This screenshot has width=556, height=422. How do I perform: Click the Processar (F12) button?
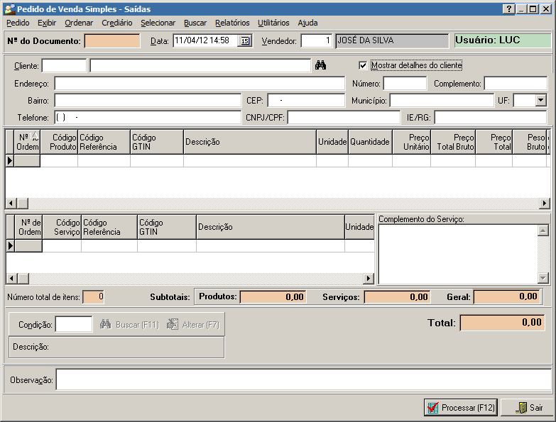tap(460, 408)
